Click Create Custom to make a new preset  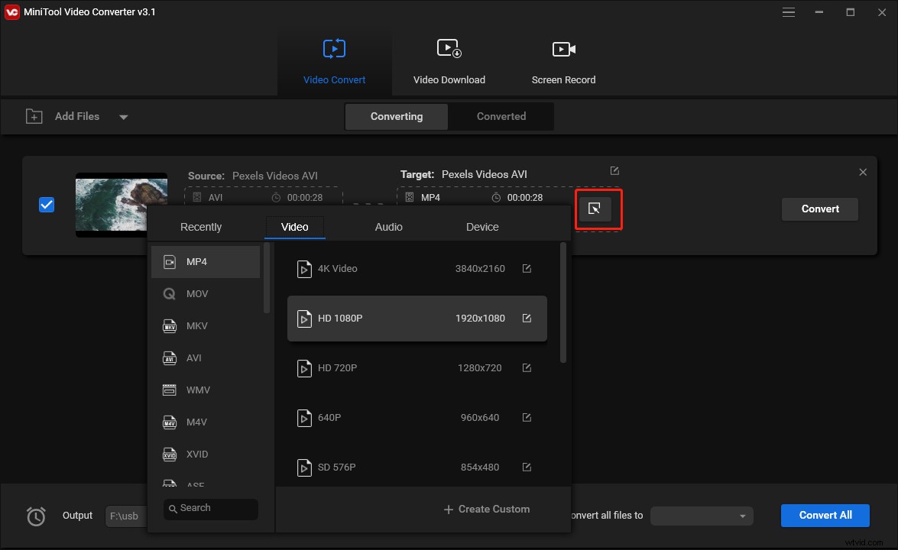487,509
